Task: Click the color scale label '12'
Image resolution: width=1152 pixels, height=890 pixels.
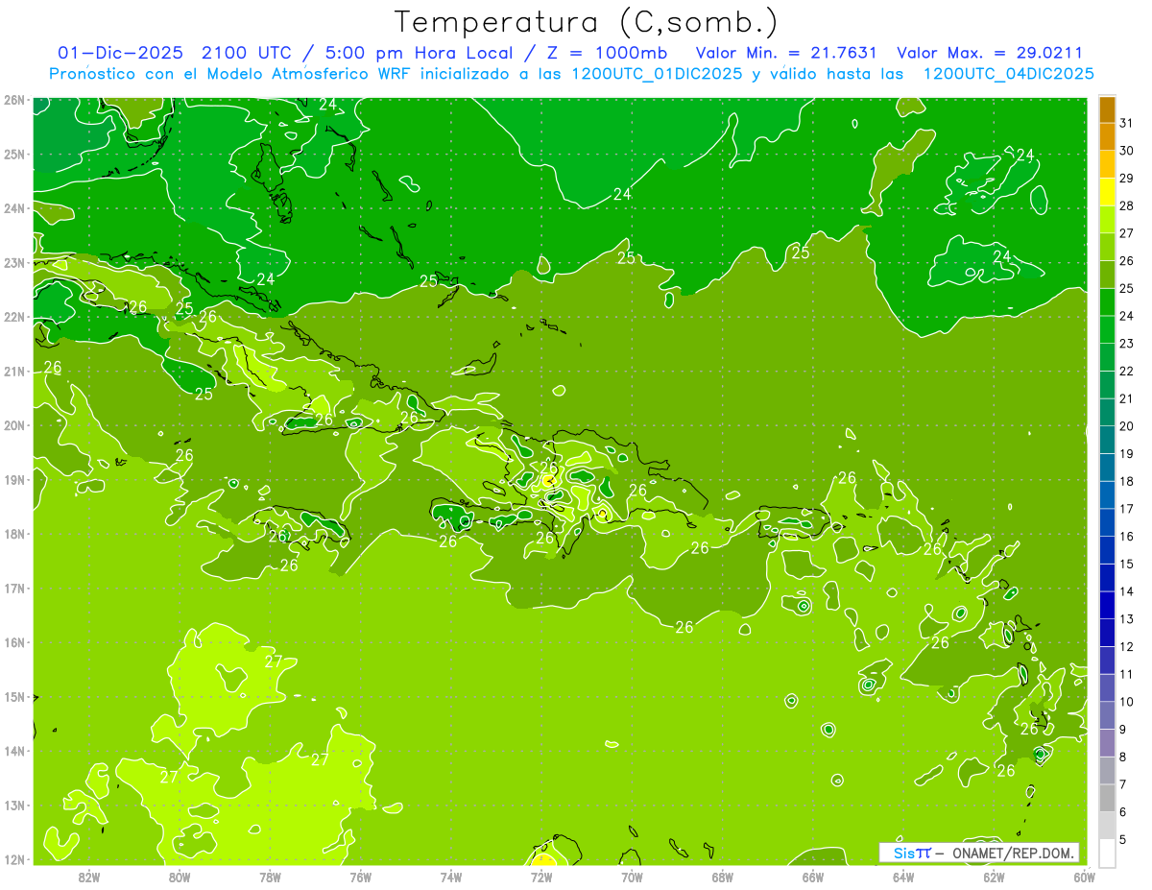Action: tap(1126, 647)
